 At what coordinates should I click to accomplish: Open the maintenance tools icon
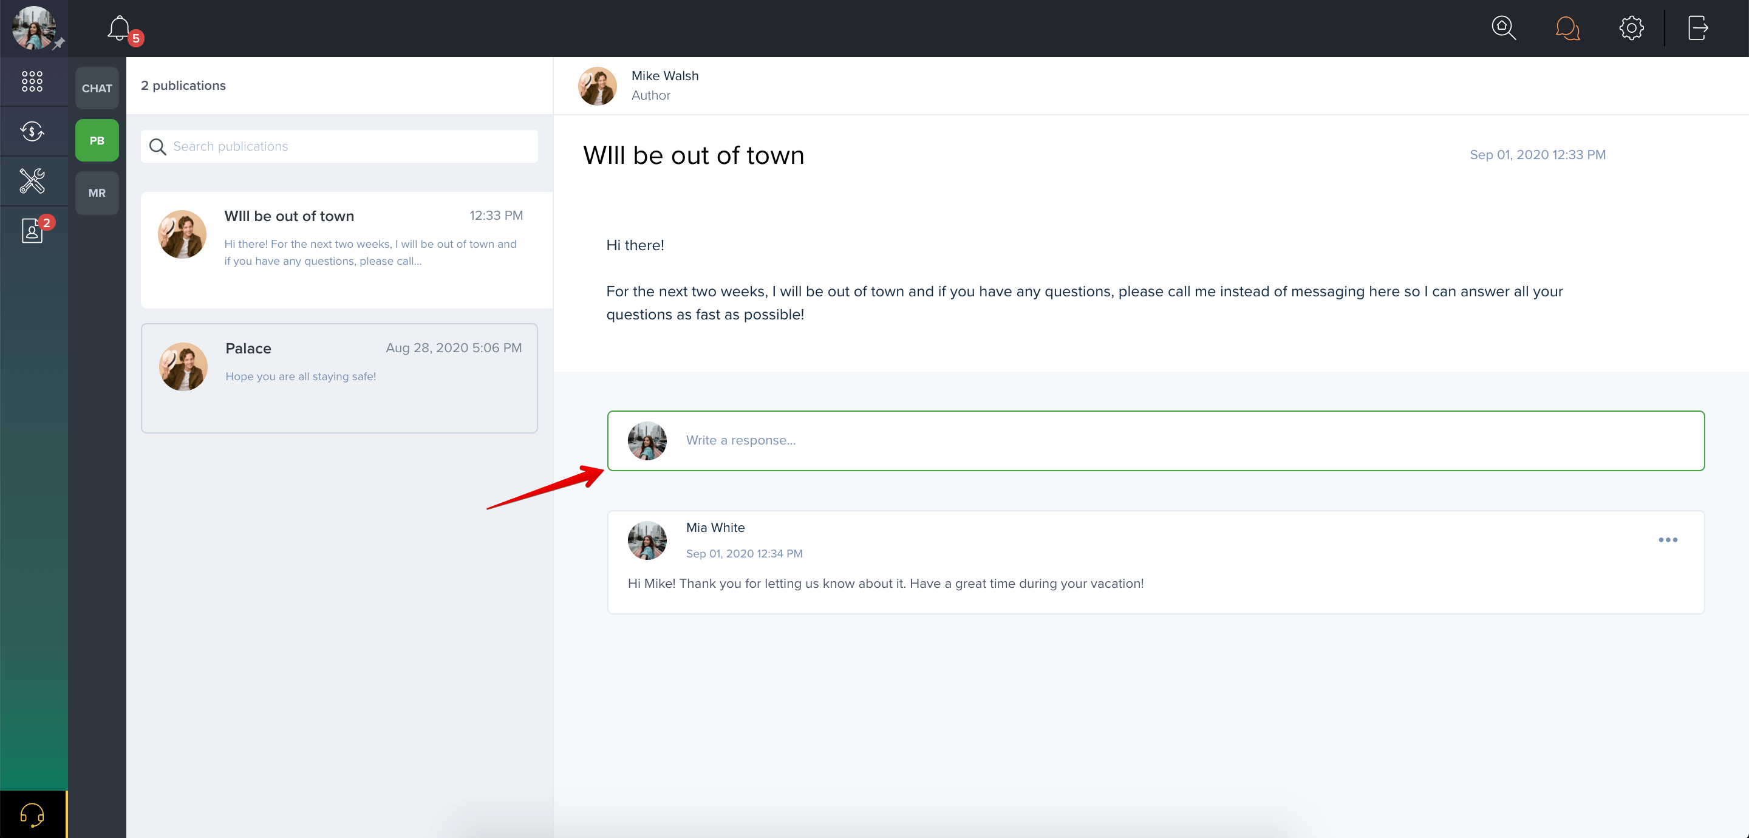(x=32, y=180)
